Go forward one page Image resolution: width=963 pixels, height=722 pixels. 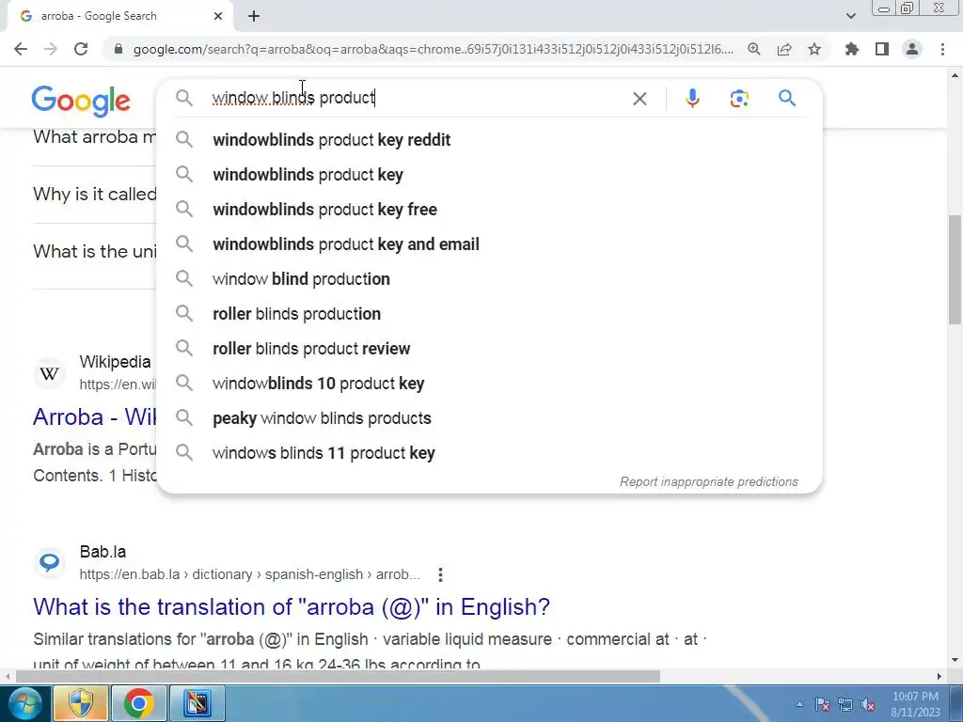point(51,49)
